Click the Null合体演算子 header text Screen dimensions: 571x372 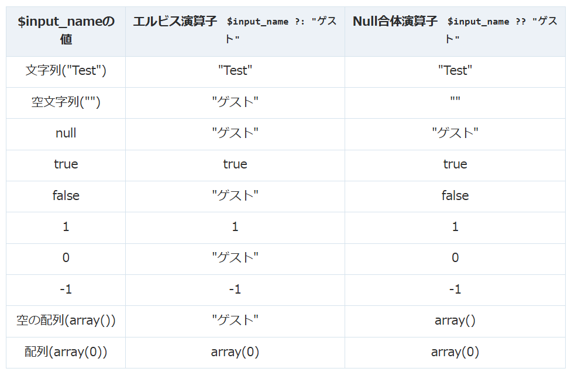pos(395,22)
